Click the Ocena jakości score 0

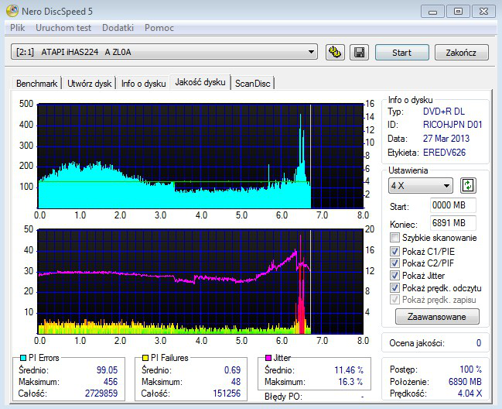click(479, 343)
